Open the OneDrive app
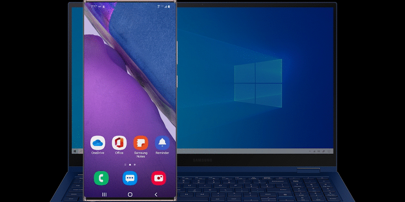This screenshot has height=202, width=405. coord(98,143)
